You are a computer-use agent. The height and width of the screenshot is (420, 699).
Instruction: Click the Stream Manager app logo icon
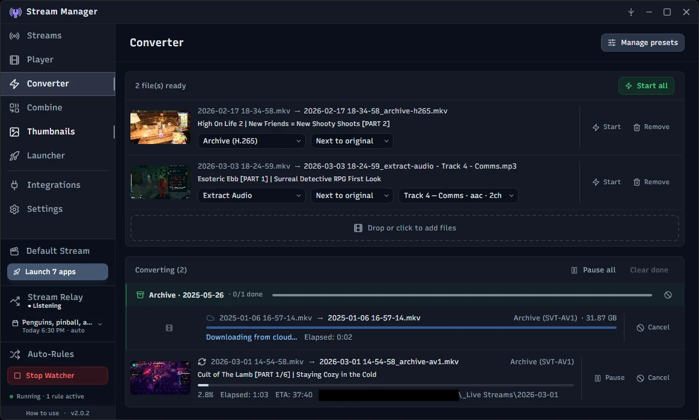point(15,12)
